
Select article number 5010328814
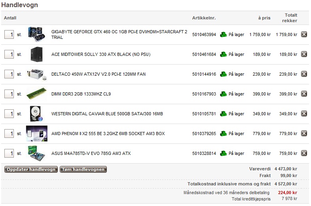(204, 153)
